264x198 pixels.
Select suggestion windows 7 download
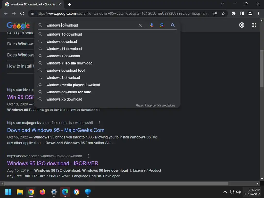(107, 56)
